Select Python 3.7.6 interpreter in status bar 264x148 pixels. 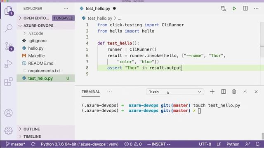tap(80, 144)
